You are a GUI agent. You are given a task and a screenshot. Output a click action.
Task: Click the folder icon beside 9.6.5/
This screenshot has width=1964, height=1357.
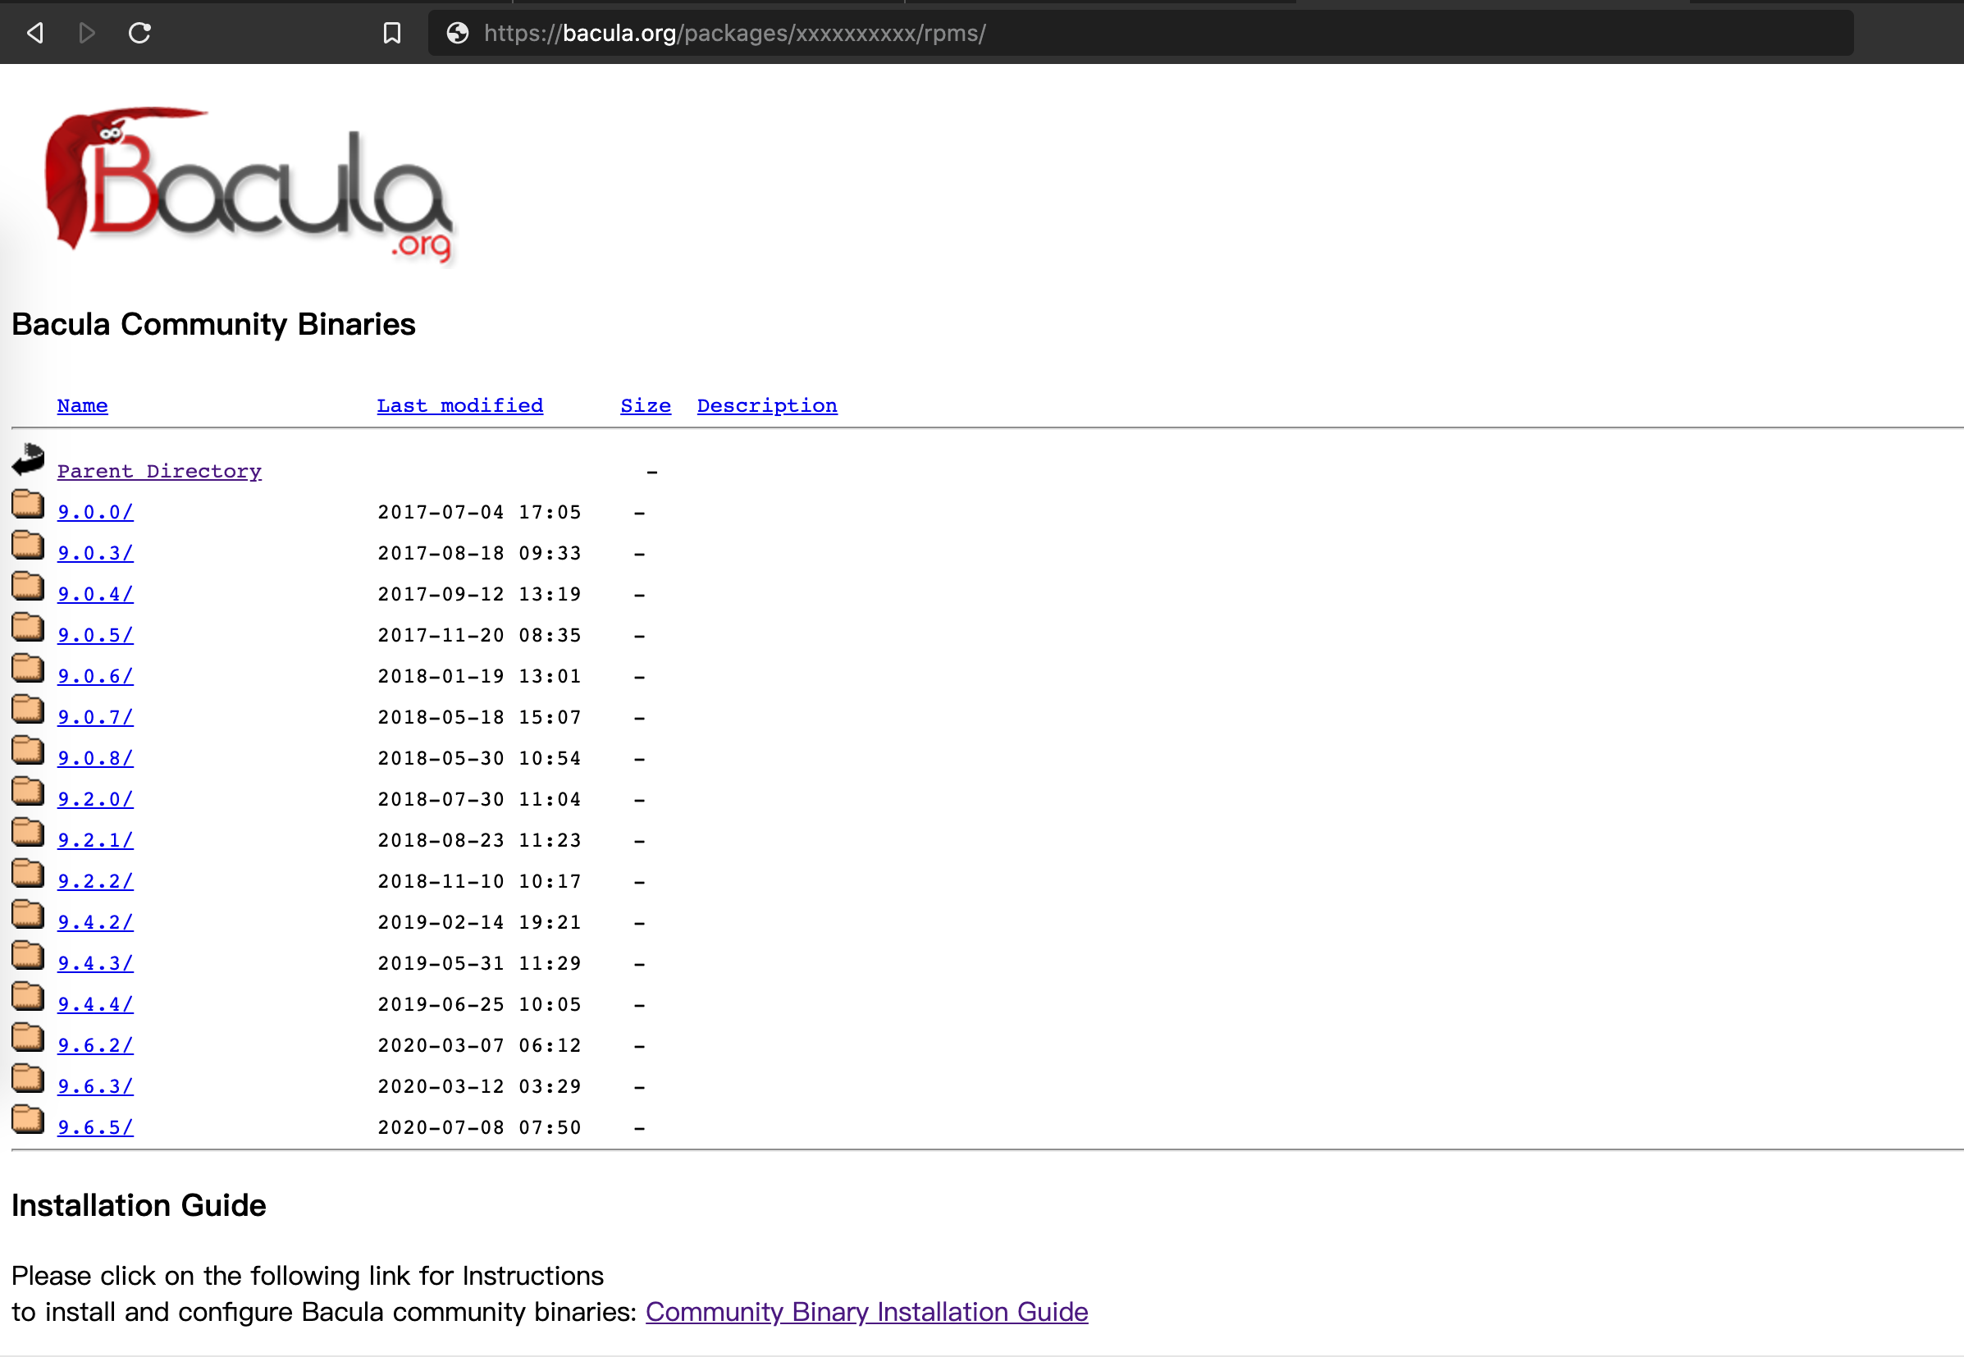(x=28, y=1120)
